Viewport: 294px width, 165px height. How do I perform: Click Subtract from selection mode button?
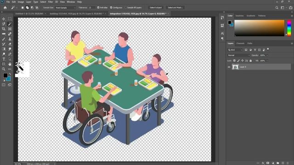32,8
